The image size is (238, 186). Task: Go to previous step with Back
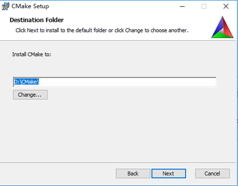tap(133, 174)
